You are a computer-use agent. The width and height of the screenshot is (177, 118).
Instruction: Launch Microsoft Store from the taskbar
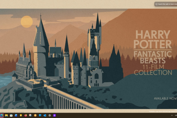11,115
